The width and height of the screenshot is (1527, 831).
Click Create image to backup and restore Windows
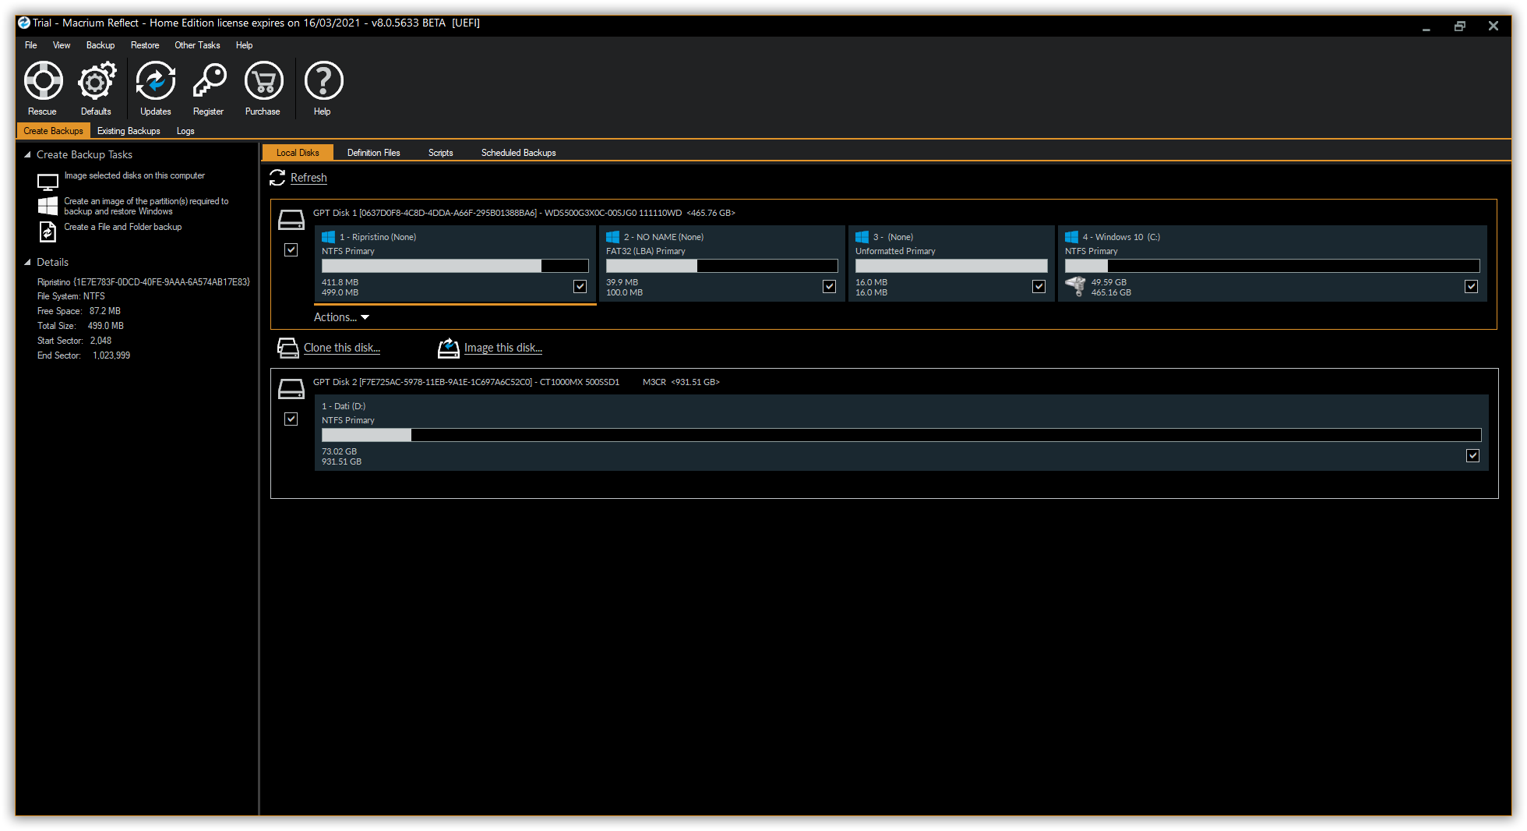click(146, 206)
